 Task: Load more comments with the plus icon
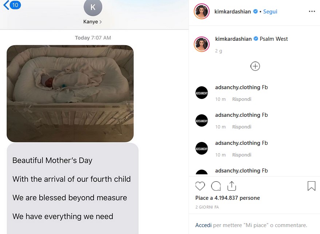tap(255, 66)
